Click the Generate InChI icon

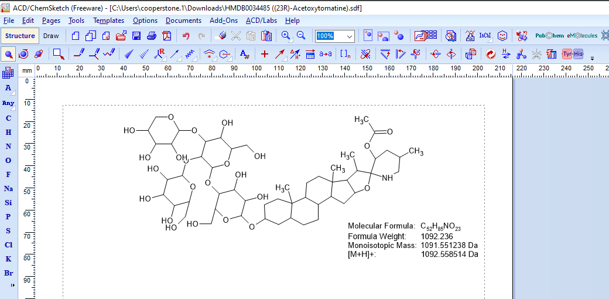(485, 36)
